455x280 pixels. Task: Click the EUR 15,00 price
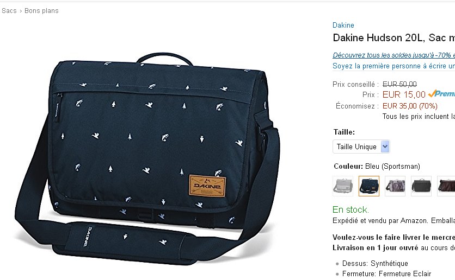click(404, 94)
